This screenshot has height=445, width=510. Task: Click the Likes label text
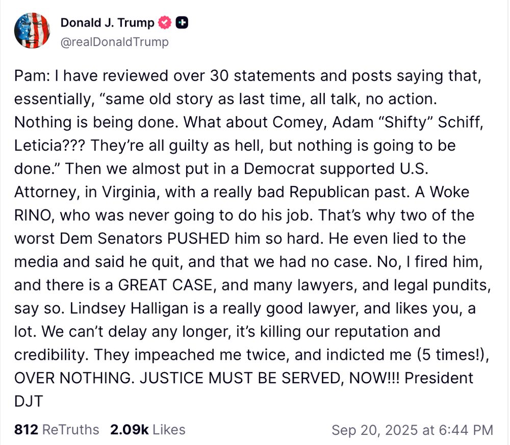169,430
